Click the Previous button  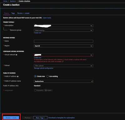click(27, 118)
